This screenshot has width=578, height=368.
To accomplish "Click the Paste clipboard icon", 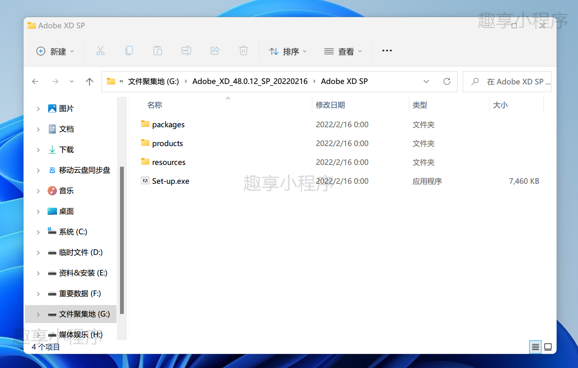I will pyautogui.click(x=158, y=51).
